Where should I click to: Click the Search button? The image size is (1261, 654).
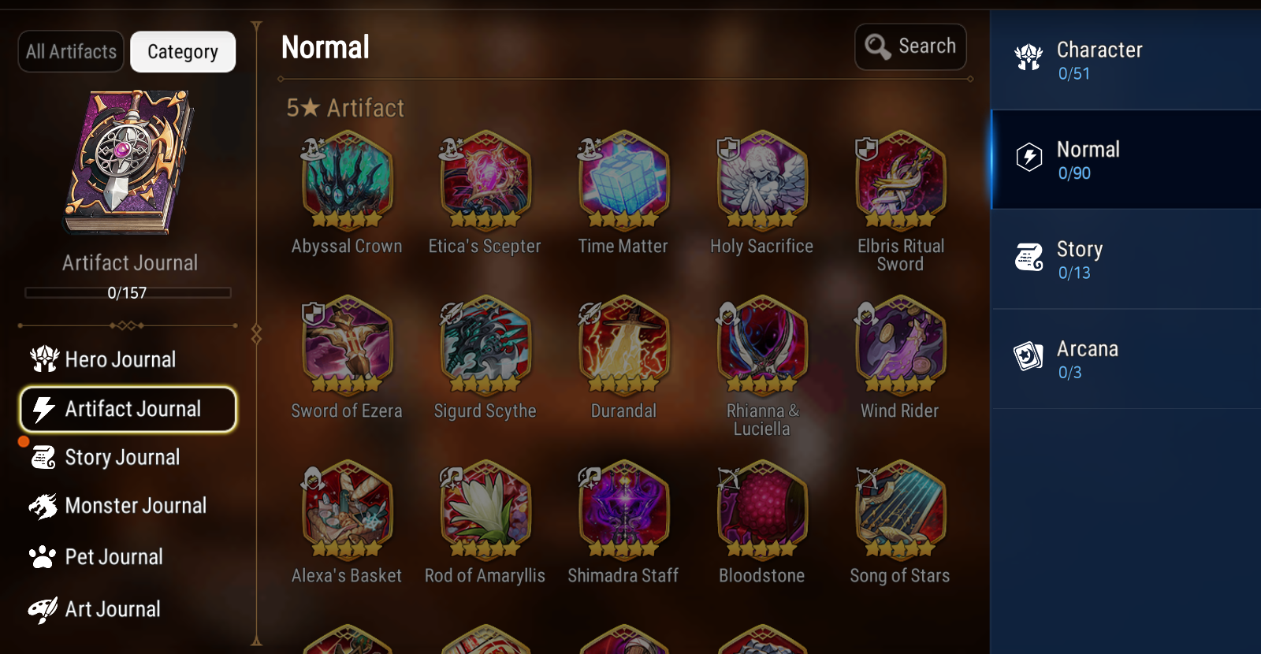pos(910,46)
